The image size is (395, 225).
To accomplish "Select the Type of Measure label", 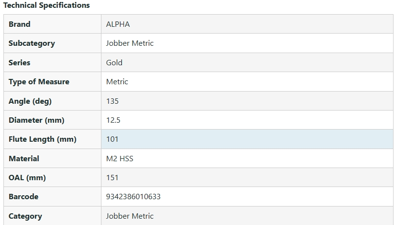I will (39, 82).
